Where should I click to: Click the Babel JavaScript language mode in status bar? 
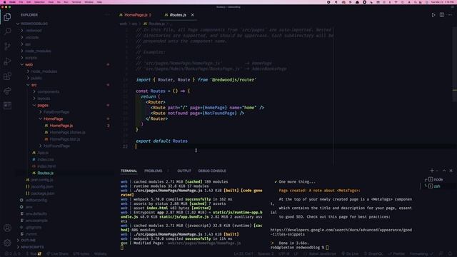pyautogui.click(x=322, y=254)
